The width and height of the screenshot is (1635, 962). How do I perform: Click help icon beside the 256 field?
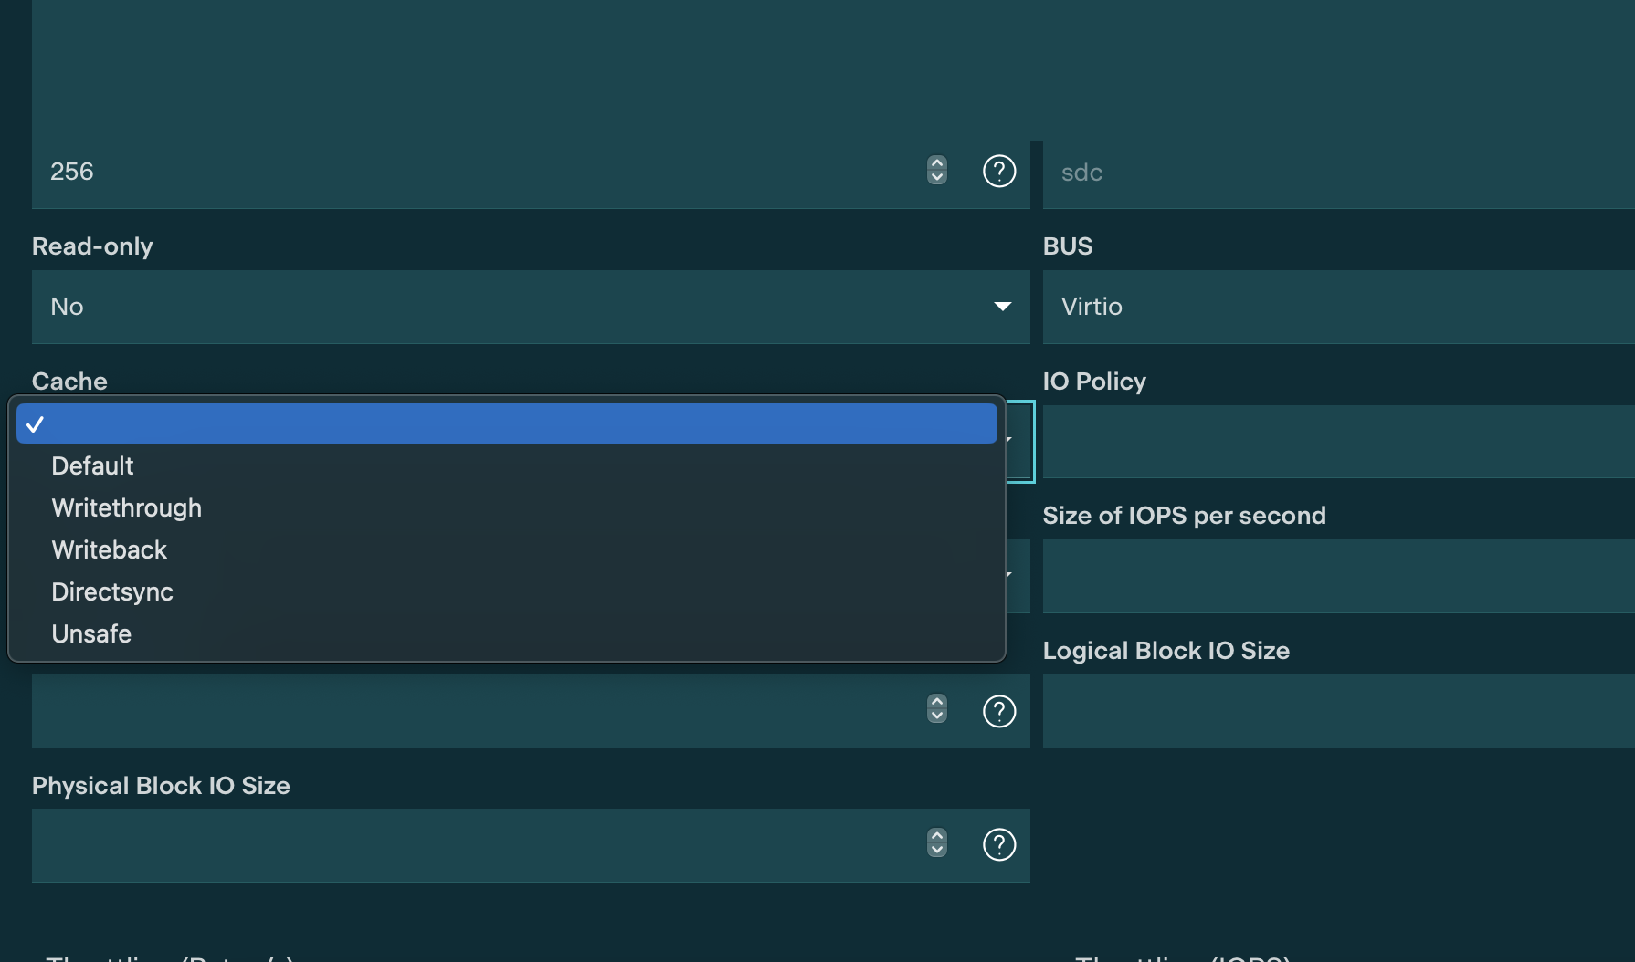pyautogui.click(x=999, y=172)
